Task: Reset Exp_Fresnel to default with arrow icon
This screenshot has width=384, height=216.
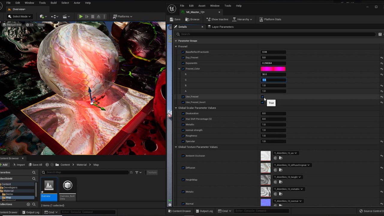Action: click(x=382, y=58)
